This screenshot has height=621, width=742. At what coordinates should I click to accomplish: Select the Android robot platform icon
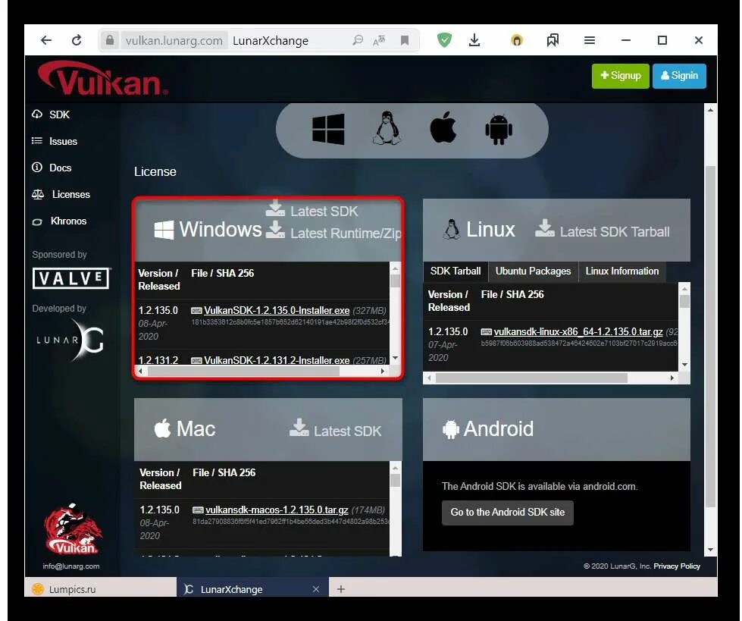coord(498,129)
